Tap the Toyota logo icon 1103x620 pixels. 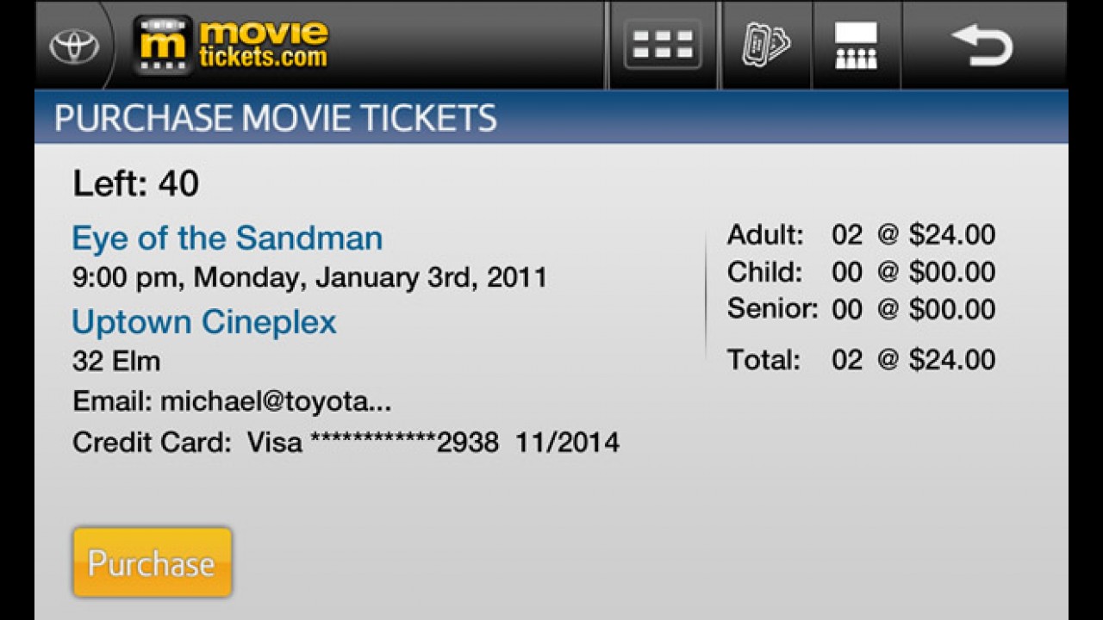74,46
